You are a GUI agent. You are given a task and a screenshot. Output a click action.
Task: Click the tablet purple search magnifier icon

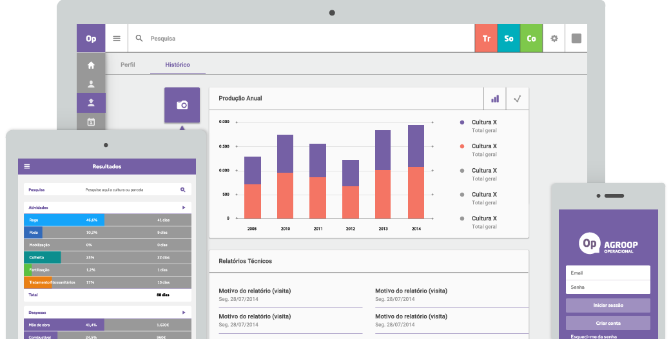coord(182,189)
